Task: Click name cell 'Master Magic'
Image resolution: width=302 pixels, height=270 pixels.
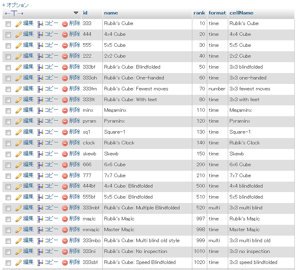Action: 119,230
